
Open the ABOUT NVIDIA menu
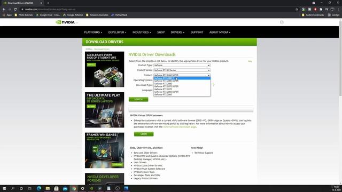pos(220,32)
